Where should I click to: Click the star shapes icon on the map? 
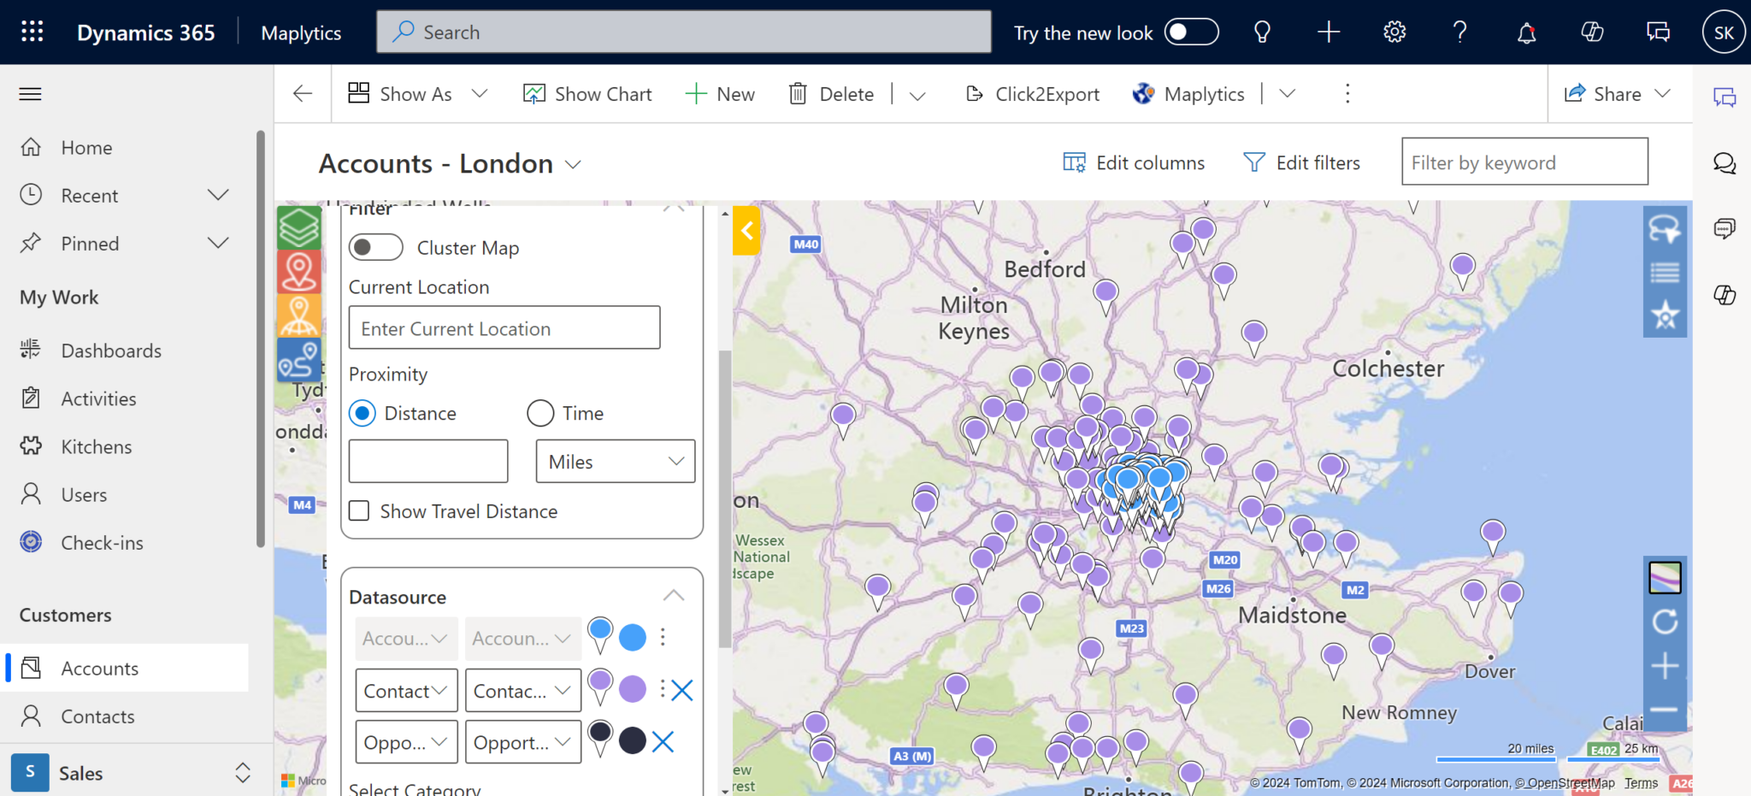(1665, 315)
